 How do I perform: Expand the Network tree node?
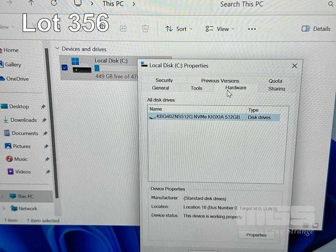point(4,208)
